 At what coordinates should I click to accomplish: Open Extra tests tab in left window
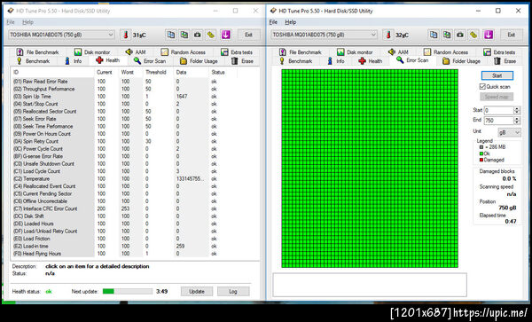click(237, 52)
